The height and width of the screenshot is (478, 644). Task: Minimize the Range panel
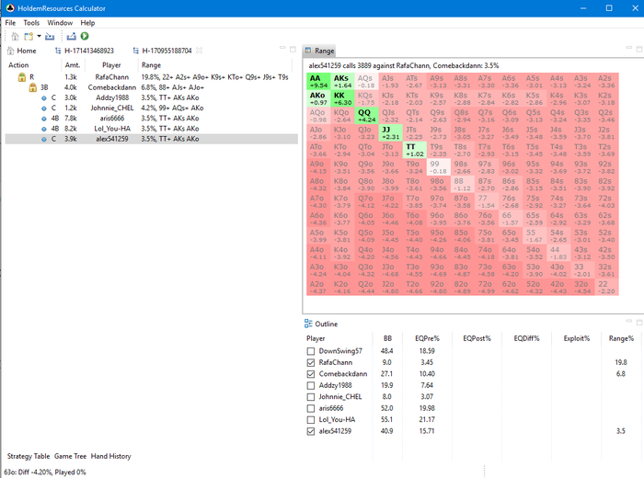tap(628, 49)
